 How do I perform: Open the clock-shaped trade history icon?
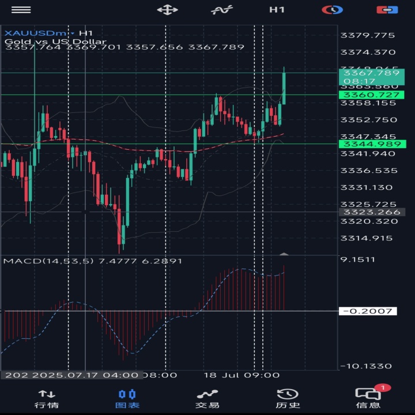tap(333, 10)
